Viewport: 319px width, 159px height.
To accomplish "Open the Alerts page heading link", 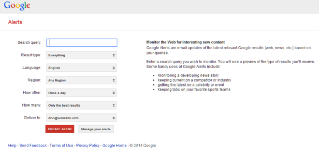I will click(15, 22).
